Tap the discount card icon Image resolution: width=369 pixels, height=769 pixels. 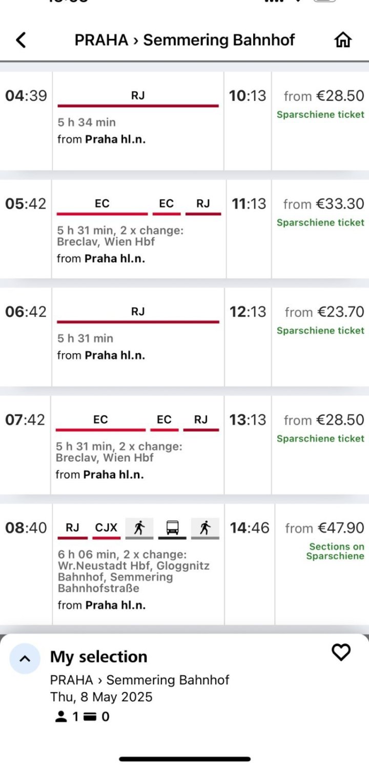[90, 717]
